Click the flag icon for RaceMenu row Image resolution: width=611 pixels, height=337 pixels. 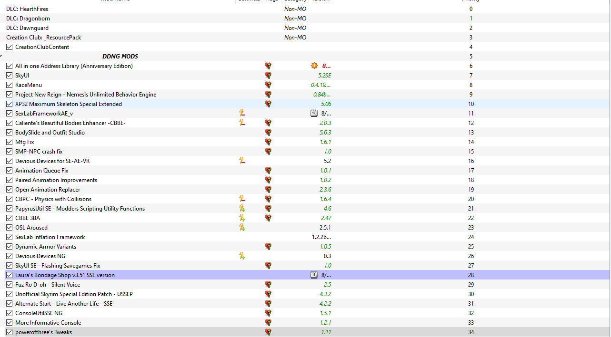coord(268,85)
